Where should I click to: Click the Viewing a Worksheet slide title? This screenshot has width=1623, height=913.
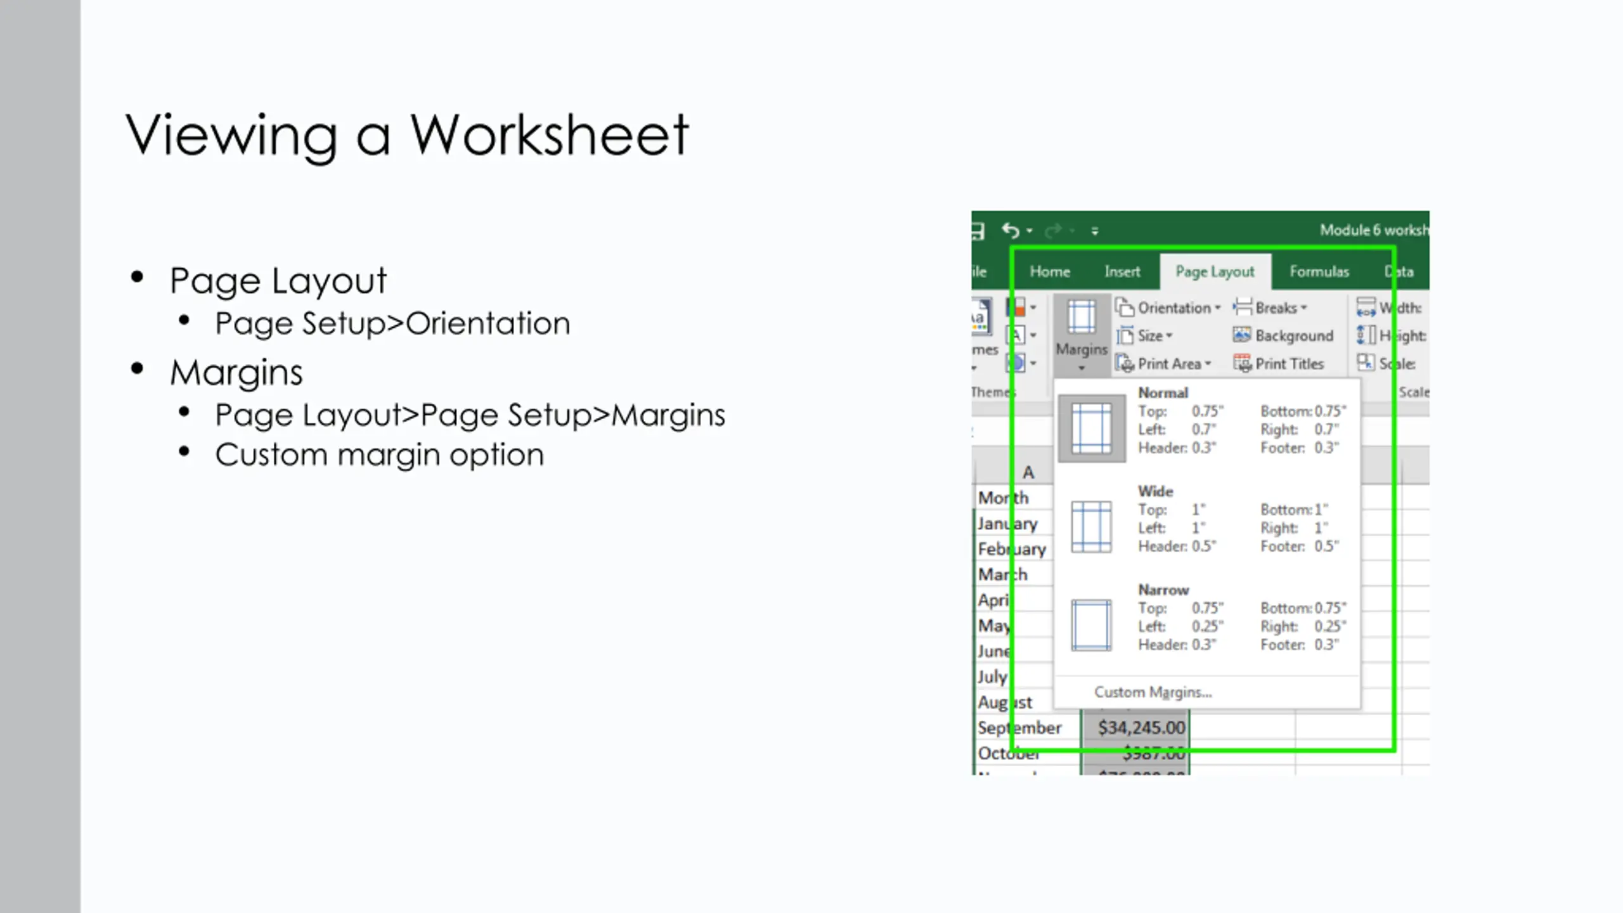coord(407,136)
